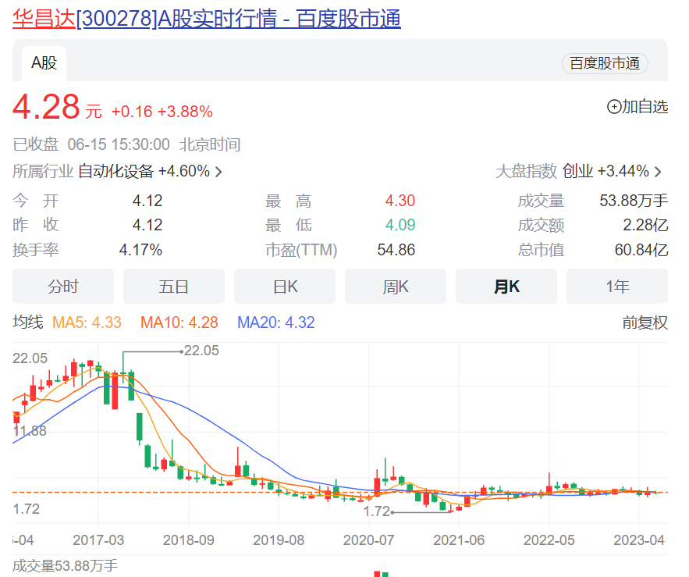Click the 2023-04 date axis label
The width and height of the screenshot is (689, 577).
639,540
